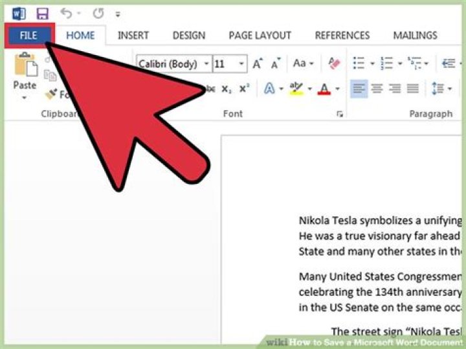
Task: Open the font size 11 dropdown
Action: coord(241,63)
